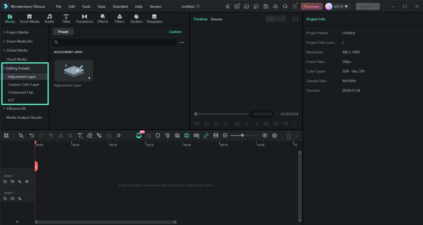This screenshot has height=225, width=423.
Task: Switch to the Audio tab
Action: pos(49,19)
